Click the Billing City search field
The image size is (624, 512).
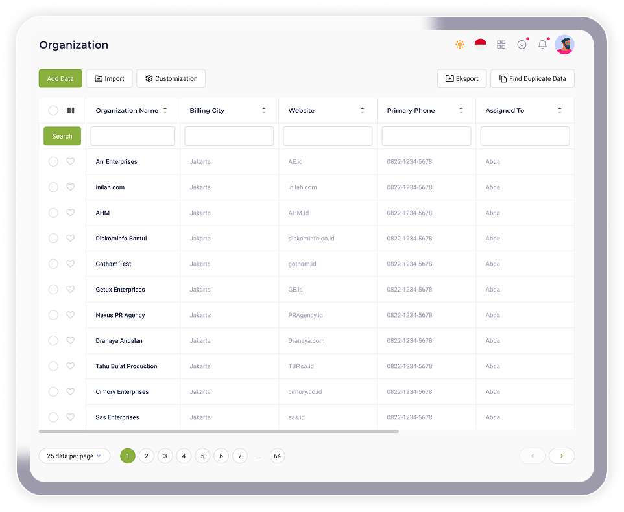(229, 136)
